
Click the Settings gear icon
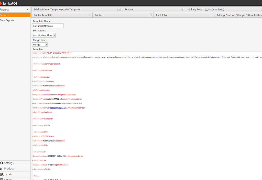(2, 163)
